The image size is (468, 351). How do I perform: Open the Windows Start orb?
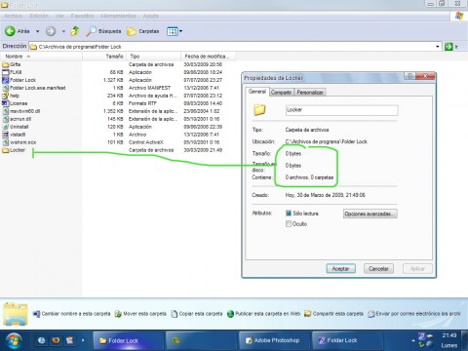coord(14,340)
